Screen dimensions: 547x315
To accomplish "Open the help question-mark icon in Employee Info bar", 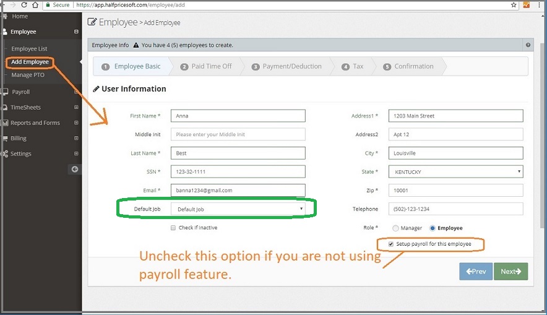I will 528,45.
